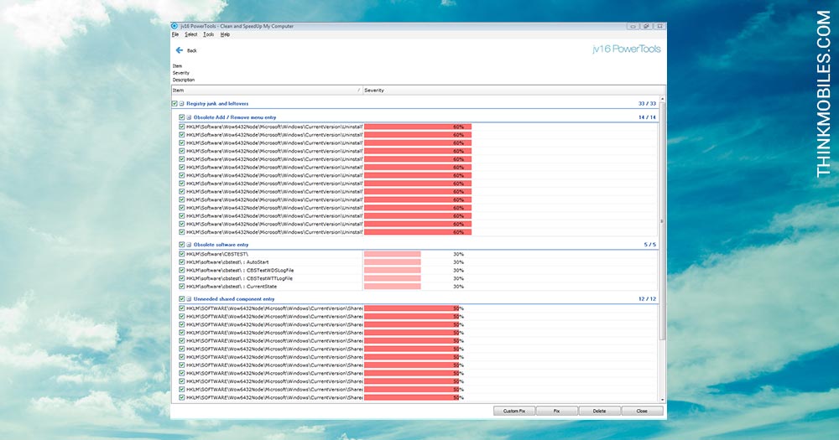Click the 'Registry junk and leftovers' heading text
The image size is (839, 440).
click(217, 104)
